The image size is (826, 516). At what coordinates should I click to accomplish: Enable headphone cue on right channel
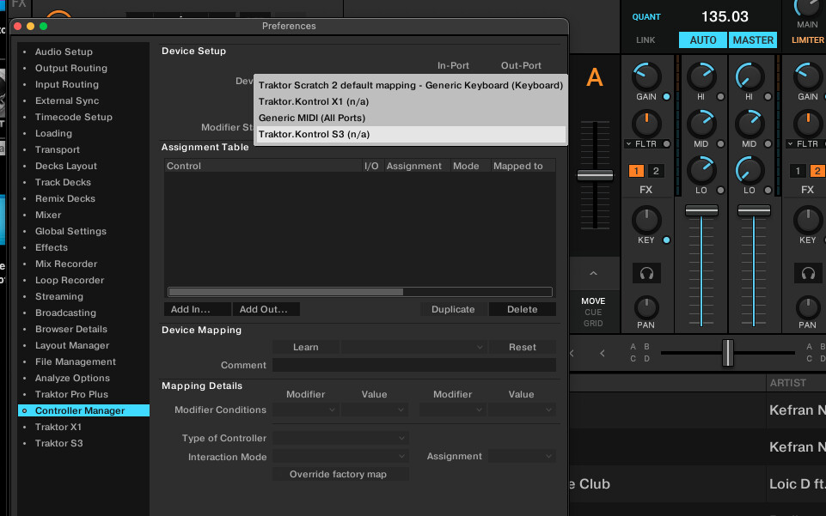tap(808, 274)
